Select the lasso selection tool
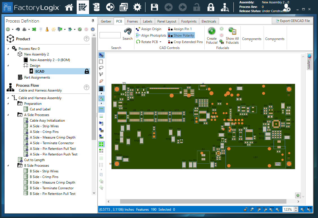Image resolution: width=318 pixels, height=218 pixels. pos(101,68)
